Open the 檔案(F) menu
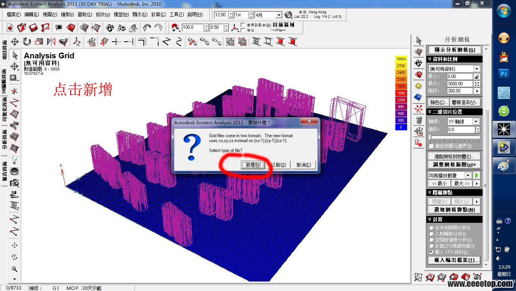The width and height of the screenshot is (516, 291). 14,14
